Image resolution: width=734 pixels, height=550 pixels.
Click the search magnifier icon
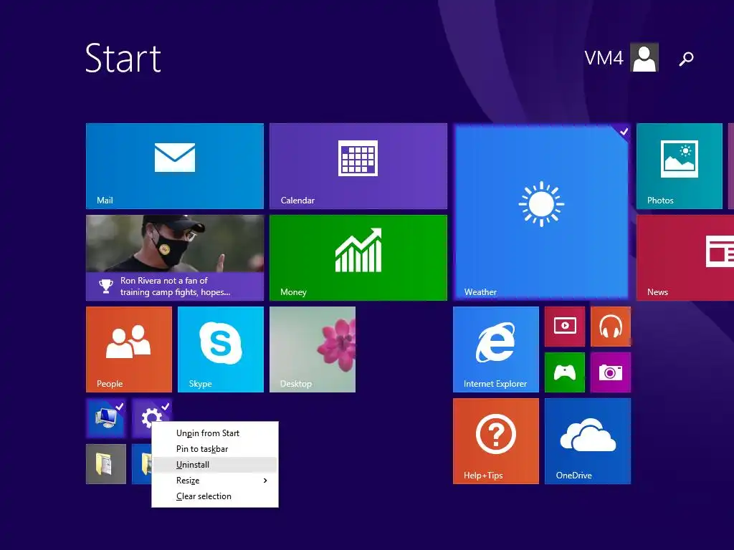(x=686, y=59)
